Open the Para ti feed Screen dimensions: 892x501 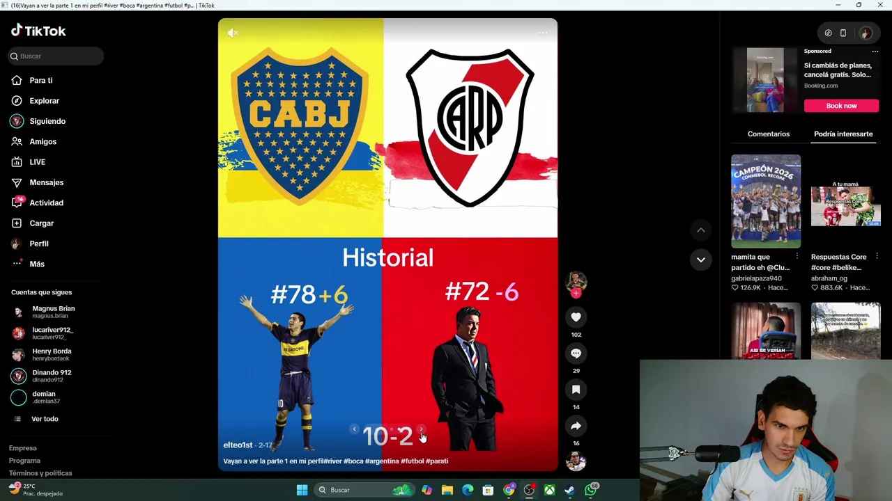tap(32, 81)
